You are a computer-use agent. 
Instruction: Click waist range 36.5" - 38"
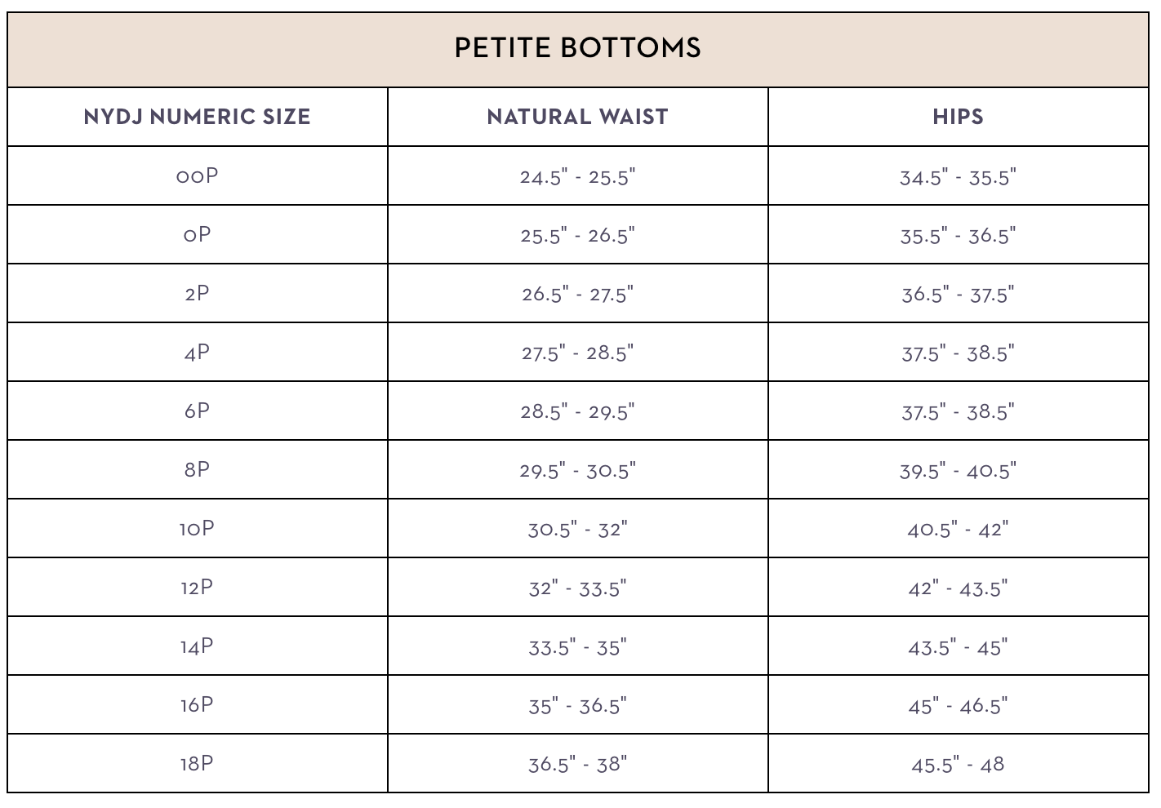tap(577, 765)
